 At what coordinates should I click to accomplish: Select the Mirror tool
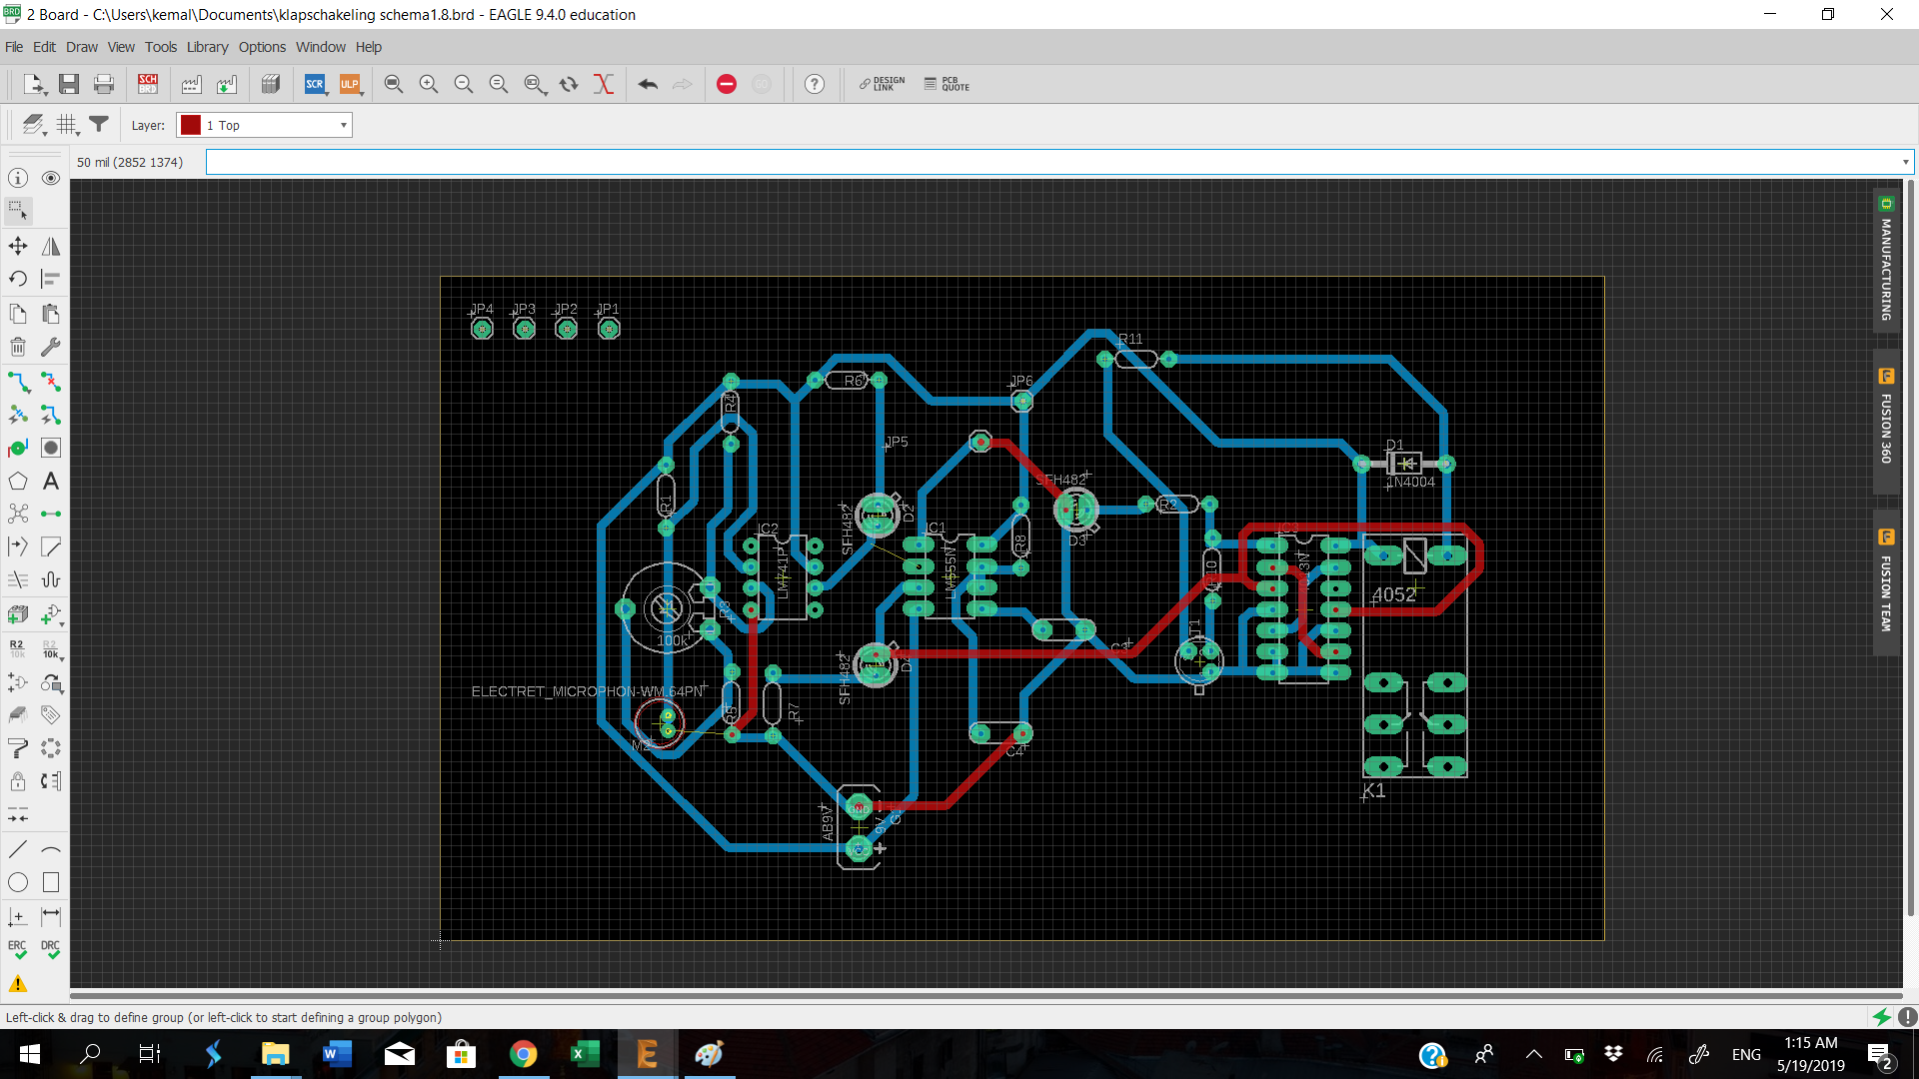(x=51, y=246)
